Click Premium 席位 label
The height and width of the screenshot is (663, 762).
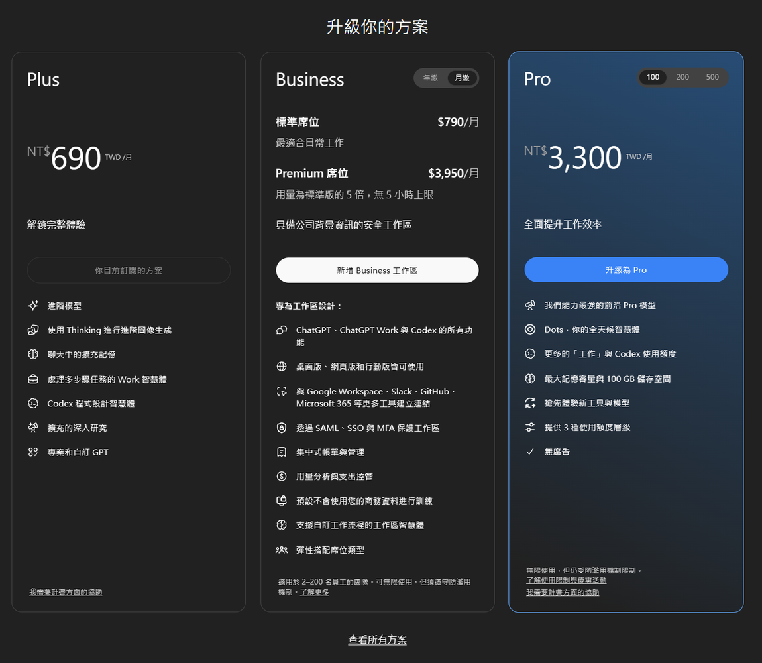click(x=311, y=173)
